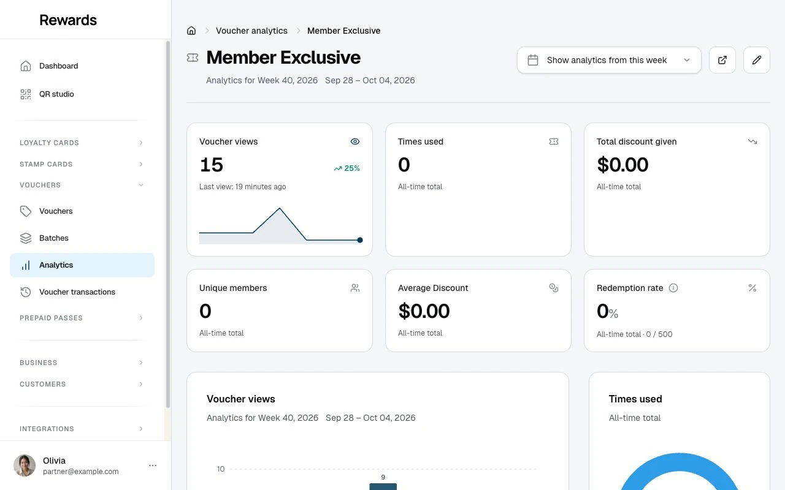Click the partner@example.com email
This screenshot has width=785, height=490.
pos(81,472)
